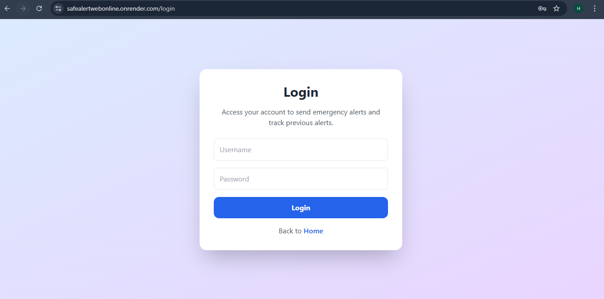Click the "Back to" text
The width and height of the screenshot is (604, 299).
pyautogui.click(x=290, y=231)
